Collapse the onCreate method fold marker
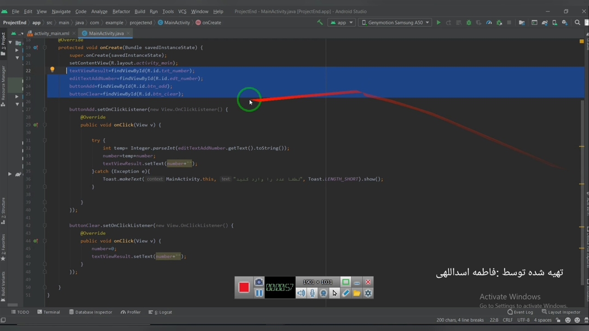This screenshot has width=589, height=331. pyautogui.click(x=45, y=47)
